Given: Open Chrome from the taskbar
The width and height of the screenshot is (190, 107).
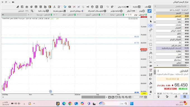Looking at the screenshot, I should [70, 103].
